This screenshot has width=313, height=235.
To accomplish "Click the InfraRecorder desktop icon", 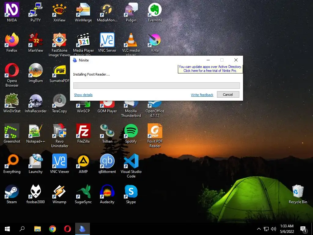I will point(35,100).
